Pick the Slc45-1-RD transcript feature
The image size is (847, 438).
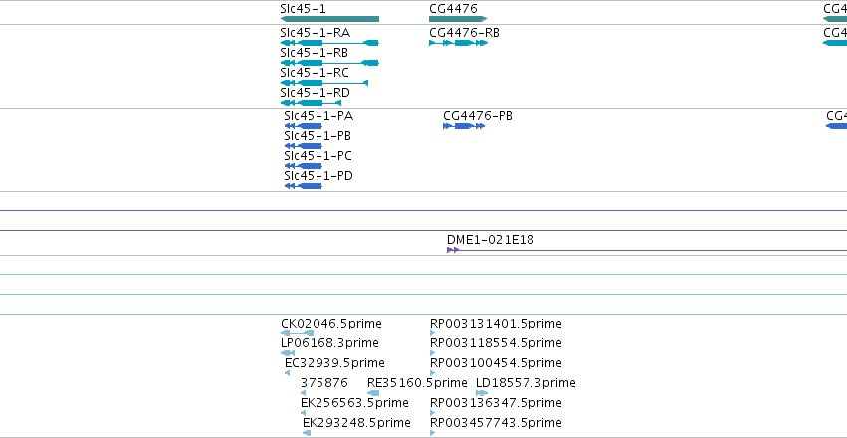[312, 103]
